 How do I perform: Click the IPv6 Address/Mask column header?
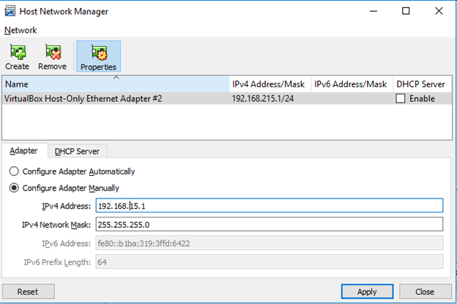351,84
